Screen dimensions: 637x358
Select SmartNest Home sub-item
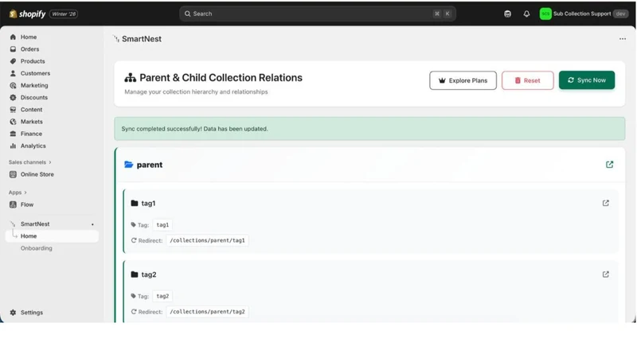click(52, 236)
